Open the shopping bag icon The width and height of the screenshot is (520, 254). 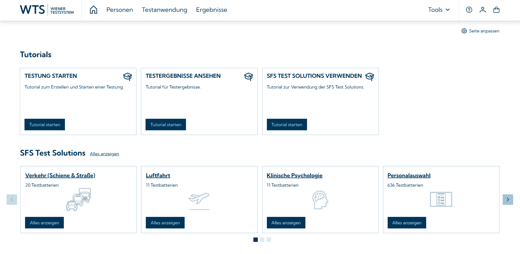tap(496, 10)
